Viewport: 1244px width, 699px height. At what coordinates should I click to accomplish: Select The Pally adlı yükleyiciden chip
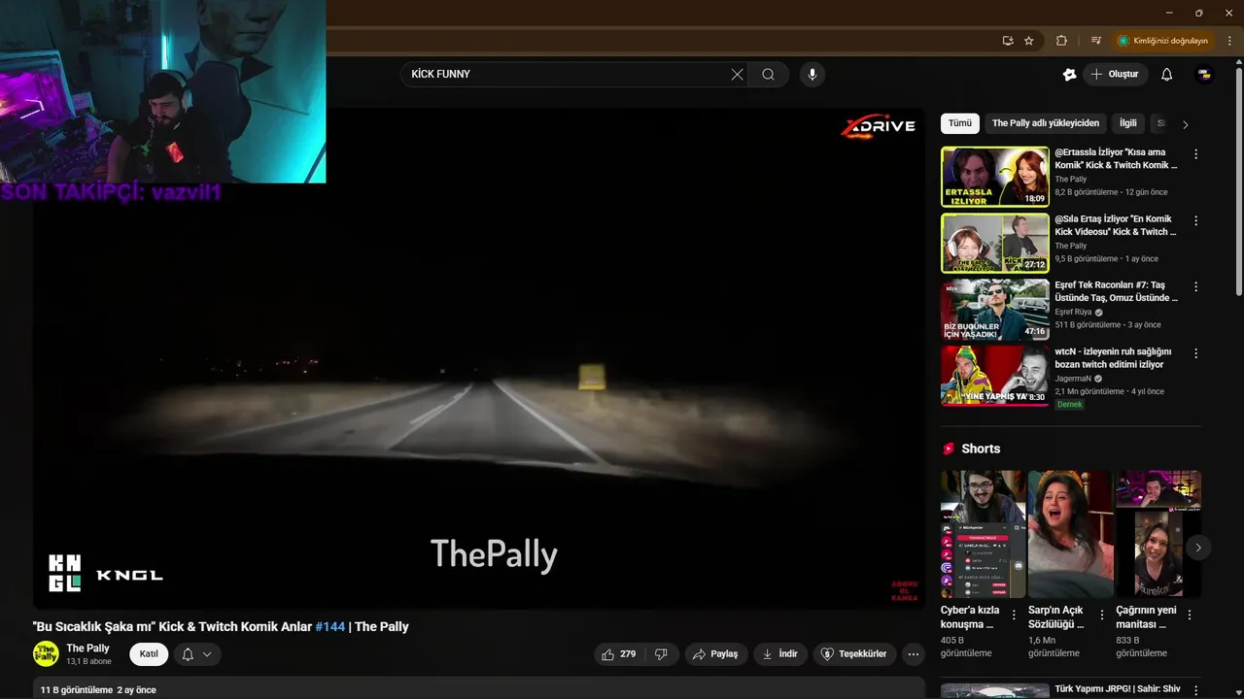pos(1046,123)
